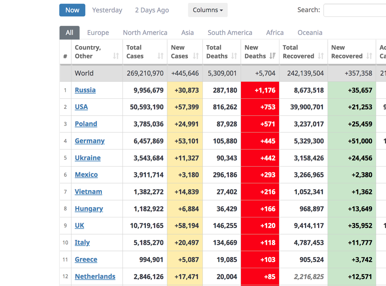The width and height of the screenshot is (386, 286).
Task: Click Total Deaths column sort icon
Action: (x=234, y=56)
